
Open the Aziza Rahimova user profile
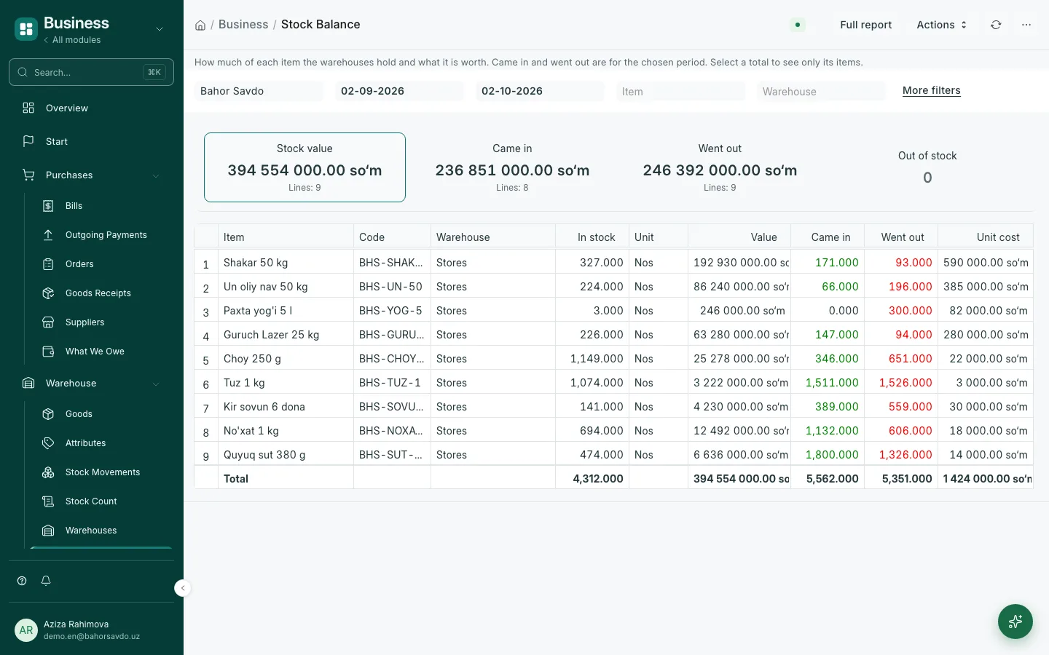pyautogui.click(x=91, y=630)
